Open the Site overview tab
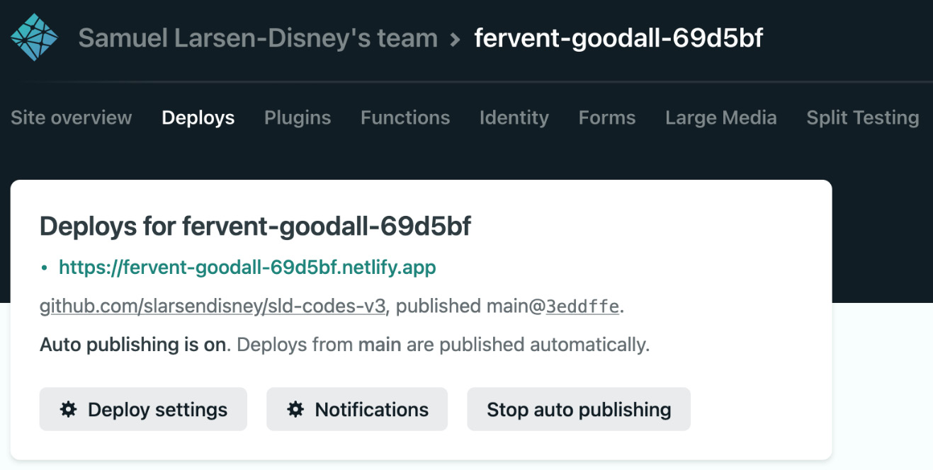The height and width of the screenshot is (470, 933). (71, 117)
